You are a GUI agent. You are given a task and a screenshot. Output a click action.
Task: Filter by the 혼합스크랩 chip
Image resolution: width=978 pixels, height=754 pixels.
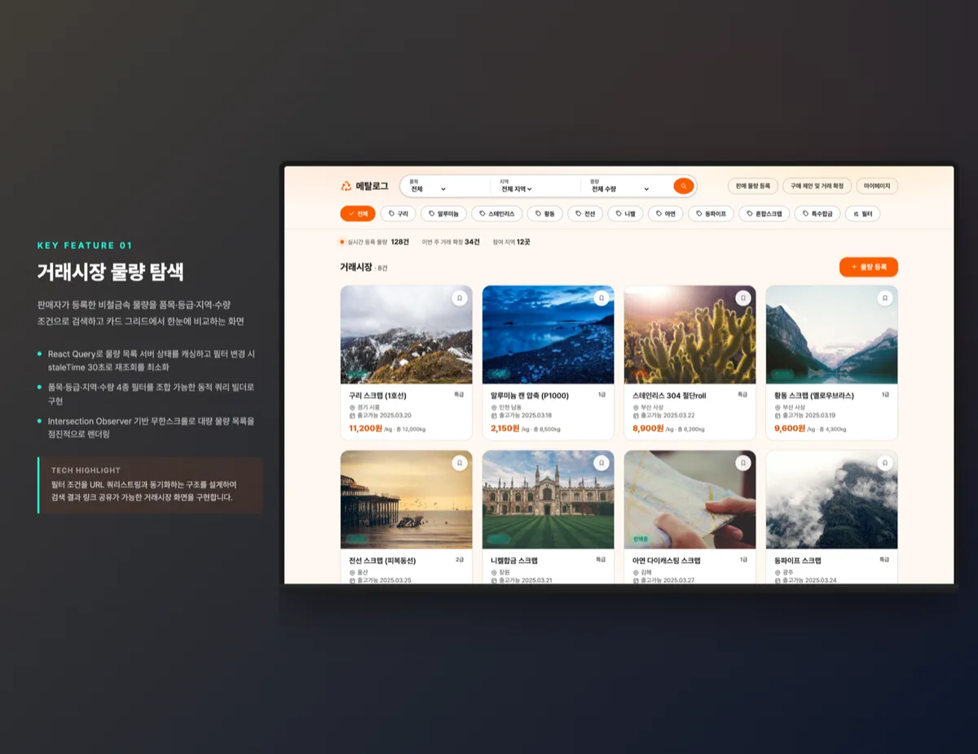tap(764, 214)
